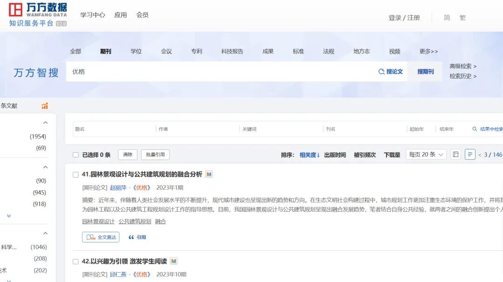The width and height of the screenshot is (503, 282).
Task: Select the 学位 resource tab
Action: point(136,51)
